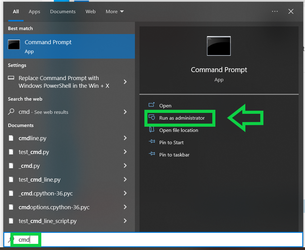Viewport: 305px width, 250px height.
Task: Expand the arrow beside cmdoptions.cpython-36.pyc
Action: [125, 207]
